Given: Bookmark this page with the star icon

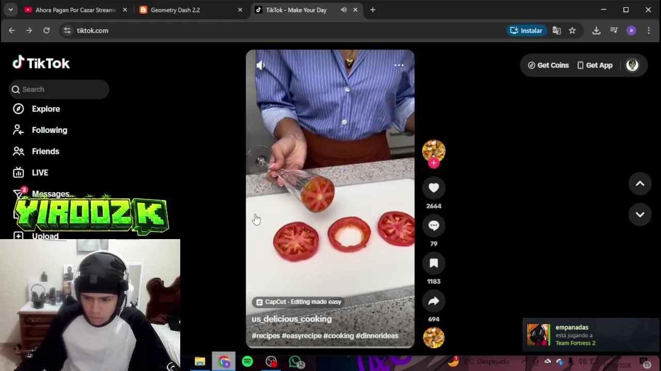Looking at the screenshot, I should pyautogui.click(x=572, y=30).
